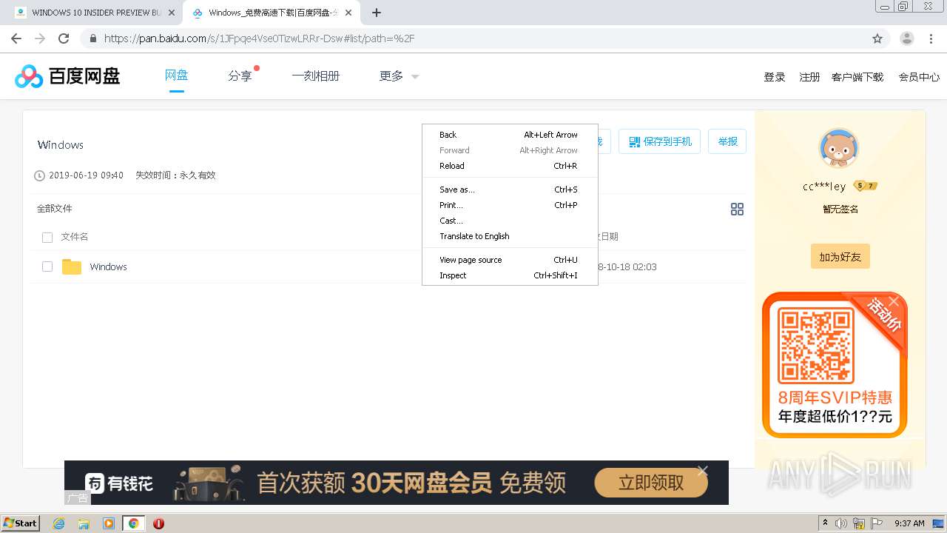Choose Reload from context menu
Screen dimensions: 947x533
pos(510,166)
